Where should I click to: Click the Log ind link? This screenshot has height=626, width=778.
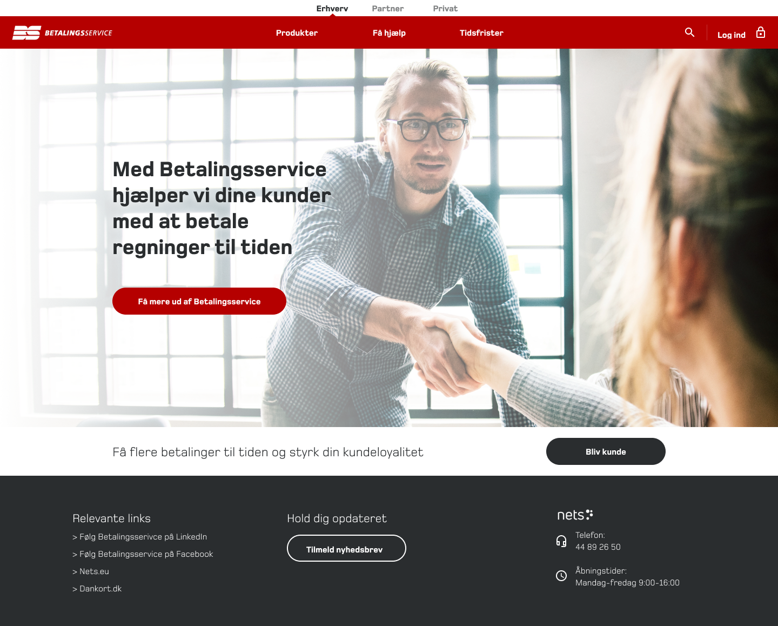click(x=732, y=35)
